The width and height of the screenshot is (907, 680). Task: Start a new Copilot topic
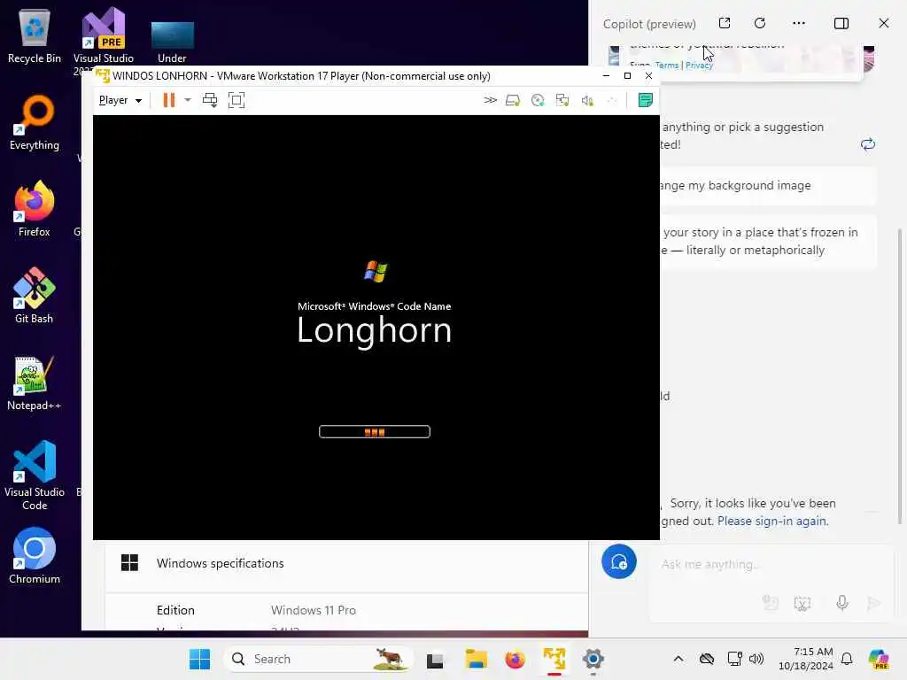pos(618,561)
